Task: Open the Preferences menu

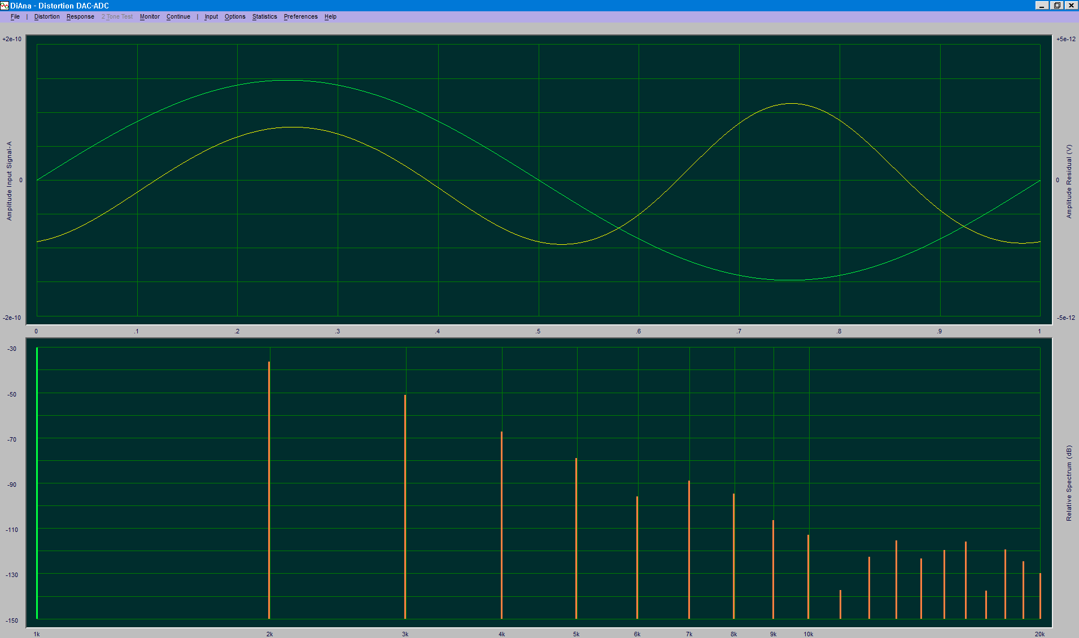Action: click(300, 16)
